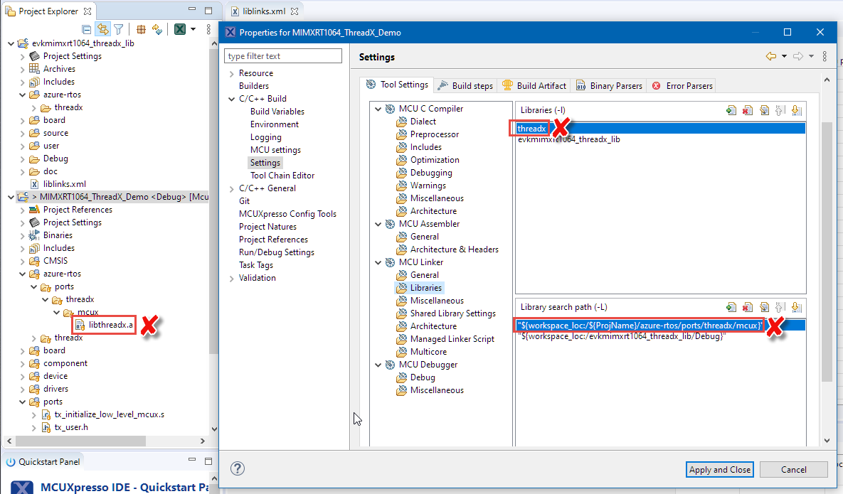Click the Cancel button
843x494 pixels.
tap(793, 469)
